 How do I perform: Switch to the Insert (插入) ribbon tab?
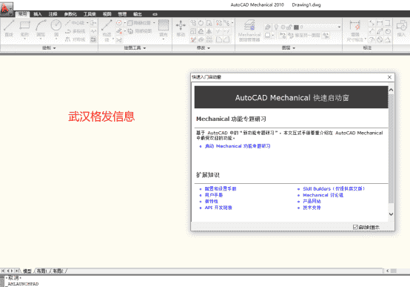(x=38, y=14)
